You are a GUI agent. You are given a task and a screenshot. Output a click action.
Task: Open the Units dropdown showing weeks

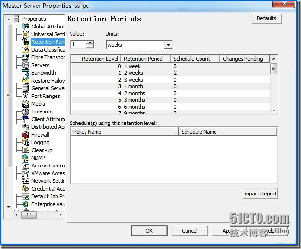168,45
